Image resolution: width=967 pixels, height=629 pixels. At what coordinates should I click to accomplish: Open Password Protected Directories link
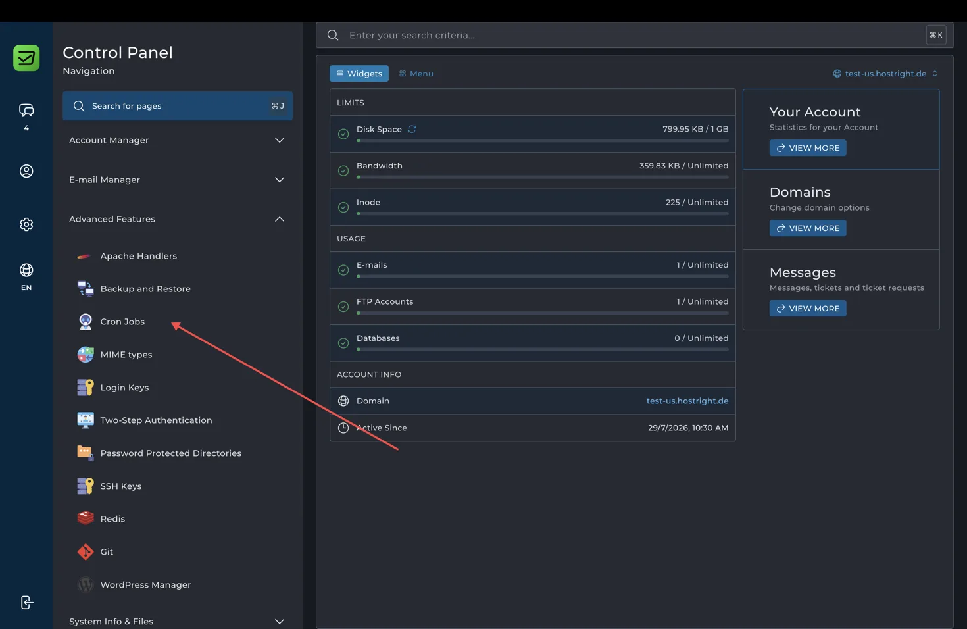click(x=171, y=453)
